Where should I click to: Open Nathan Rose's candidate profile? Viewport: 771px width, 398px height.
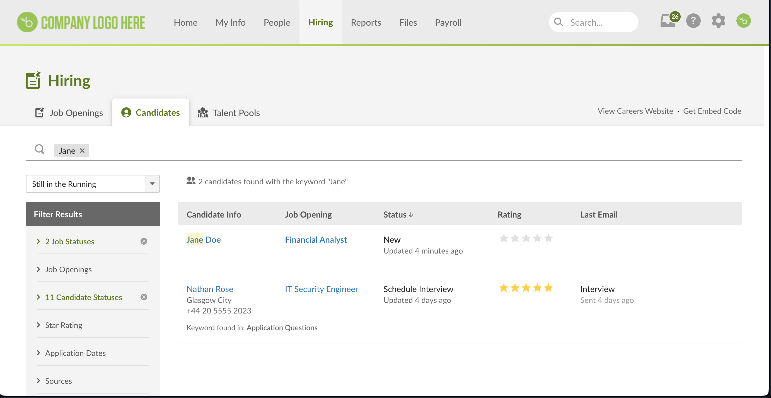pos(210,289)
